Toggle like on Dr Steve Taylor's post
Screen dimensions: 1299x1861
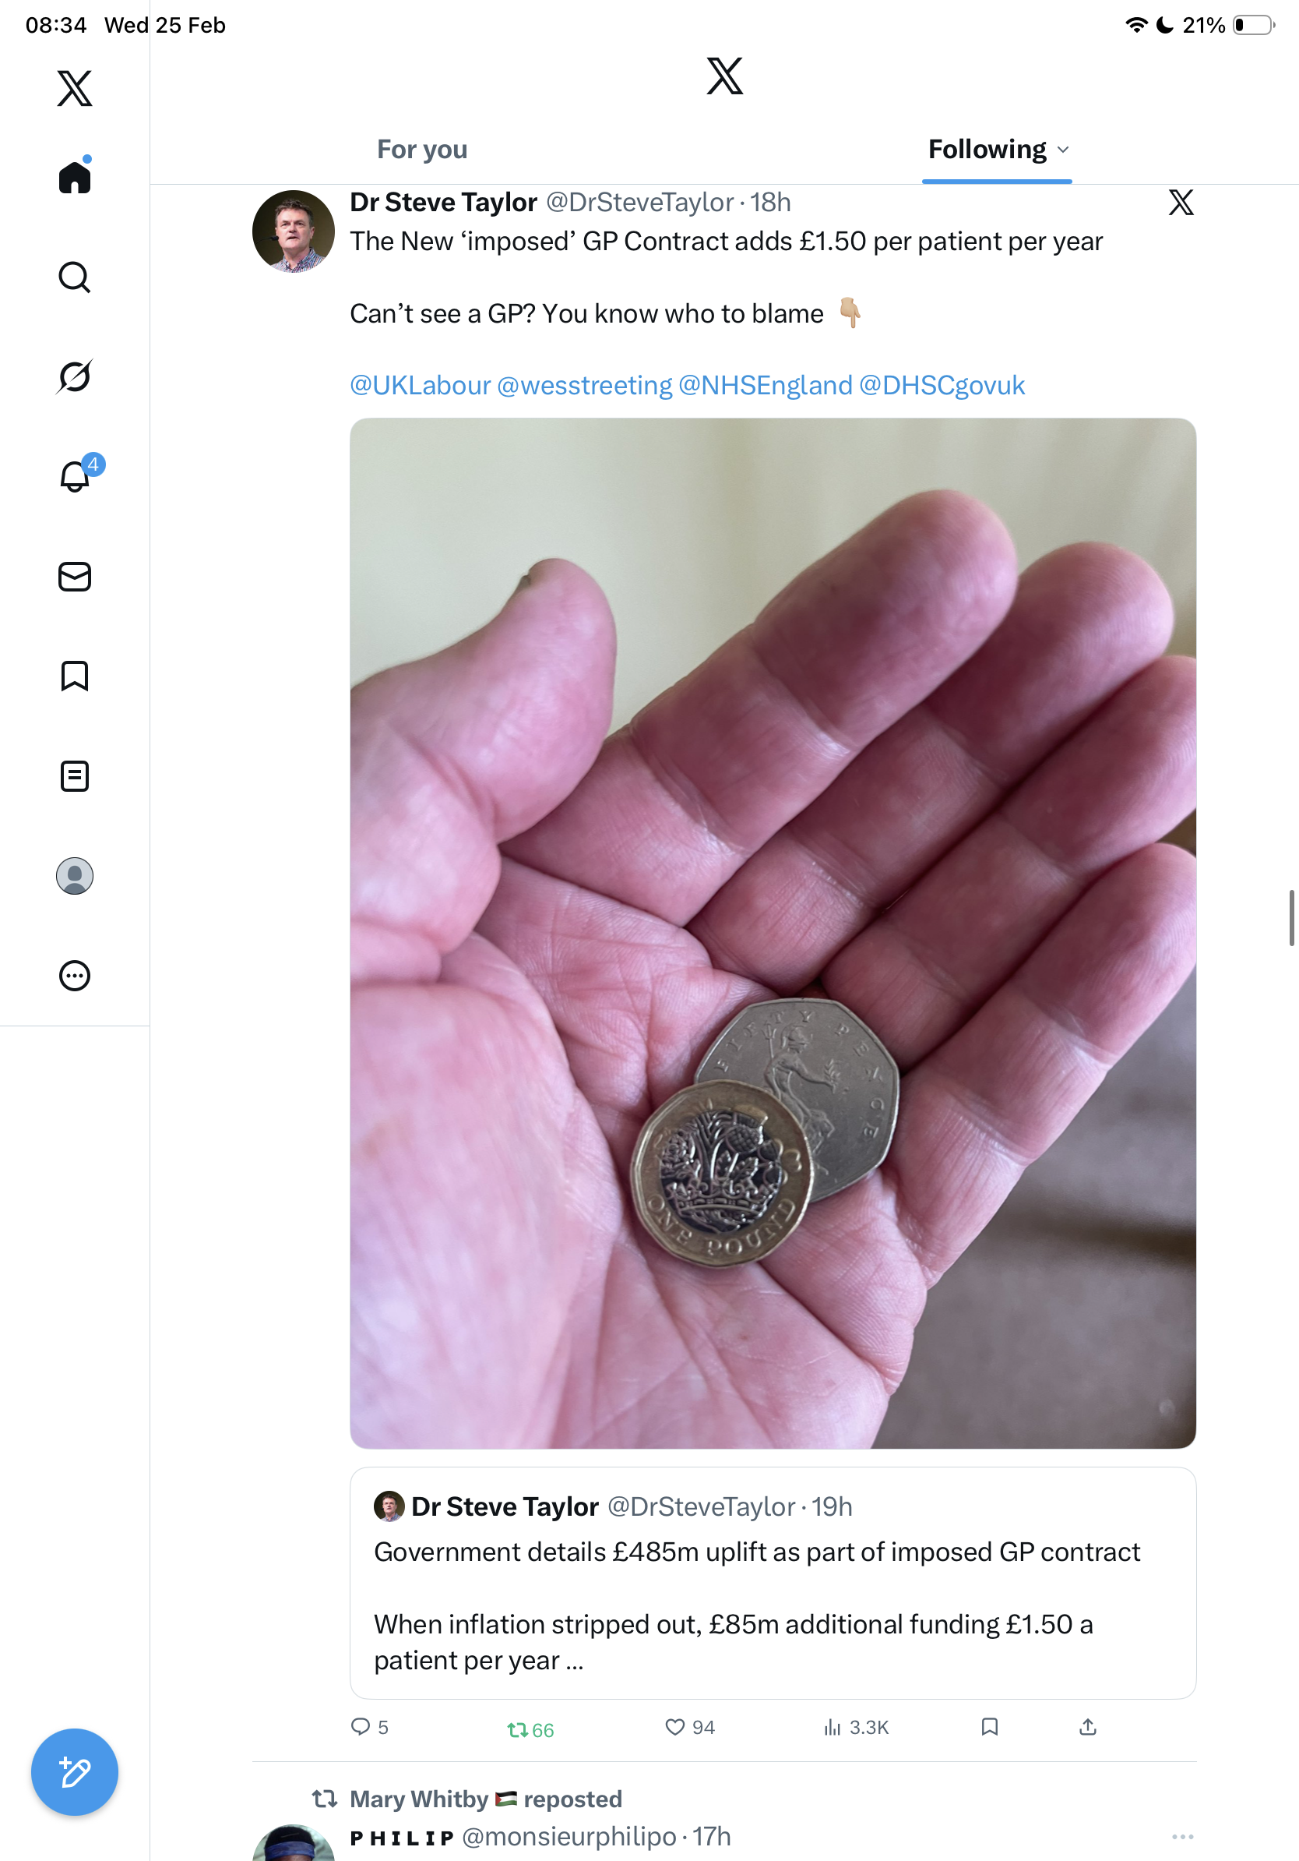(x=674, y=1727)
